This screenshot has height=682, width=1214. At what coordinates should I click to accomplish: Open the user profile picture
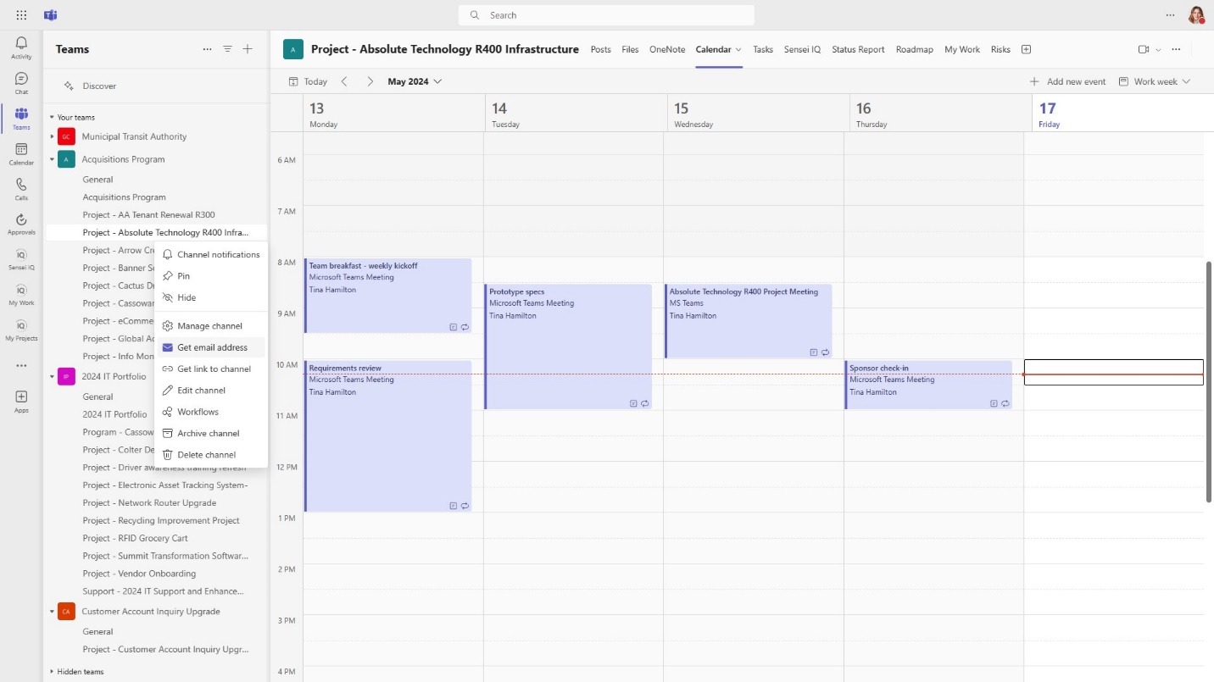tap(1195, 15)
